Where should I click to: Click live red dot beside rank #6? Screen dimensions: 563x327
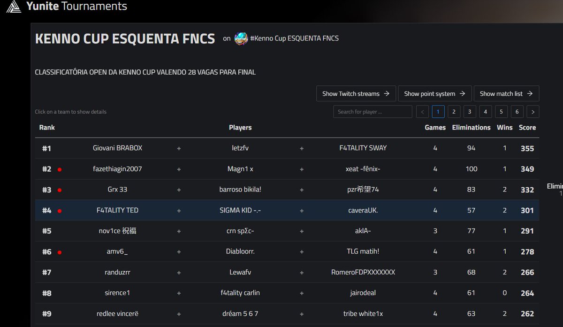60,252
